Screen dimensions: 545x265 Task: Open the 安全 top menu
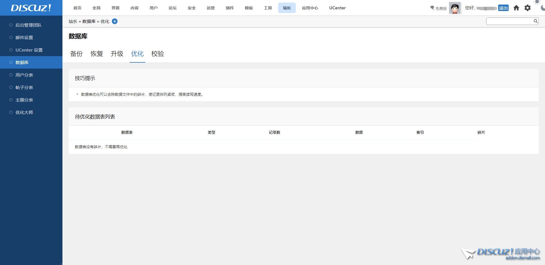[x=192, y=8]
